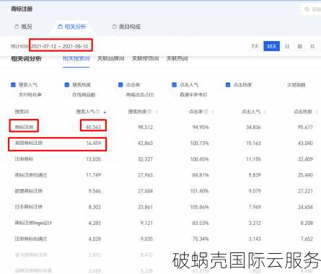Sort by the 点击人气 column arrow
Image resolution: width=321 pixels, height=274 pixels.
pyautogui.click(x=265, y=112)
